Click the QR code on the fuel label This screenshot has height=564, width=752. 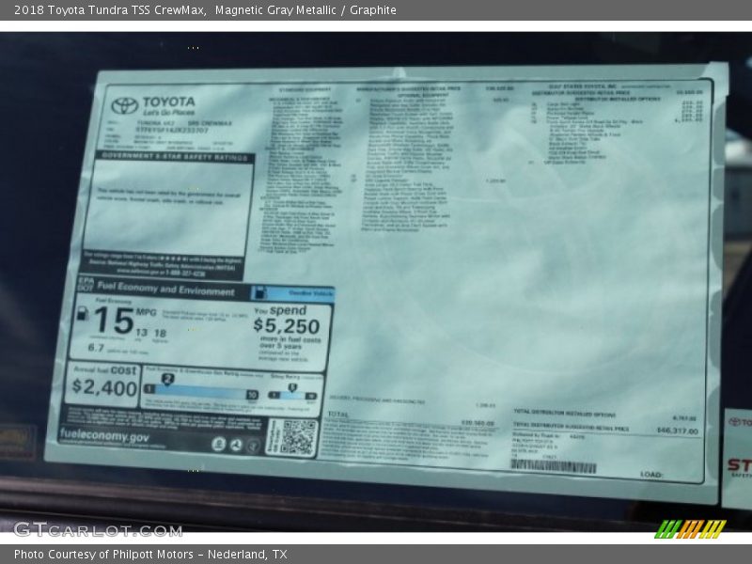[298, 437]
